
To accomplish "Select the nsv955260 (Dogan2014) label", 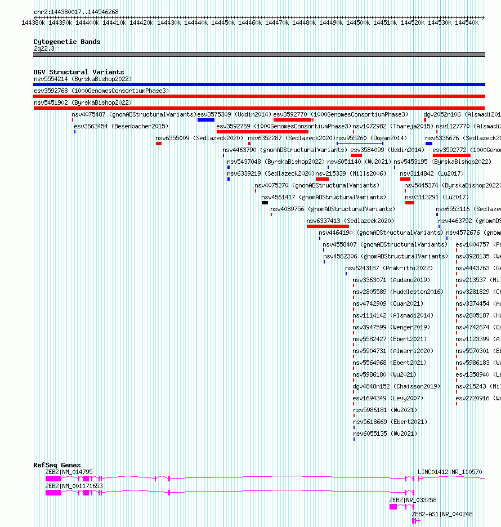I will 372,138.
